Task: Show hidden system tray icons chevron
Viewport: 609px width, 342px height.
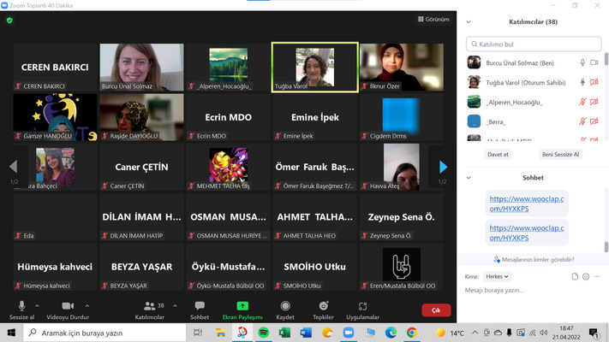Action: [x=475, y=333]
